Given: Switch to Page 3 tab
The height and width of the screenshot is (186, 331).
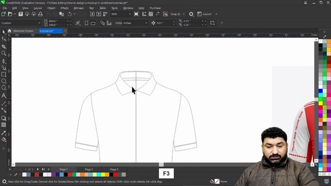Looking at the screenshot, I should pyautogui.click(x=114, y=169).
